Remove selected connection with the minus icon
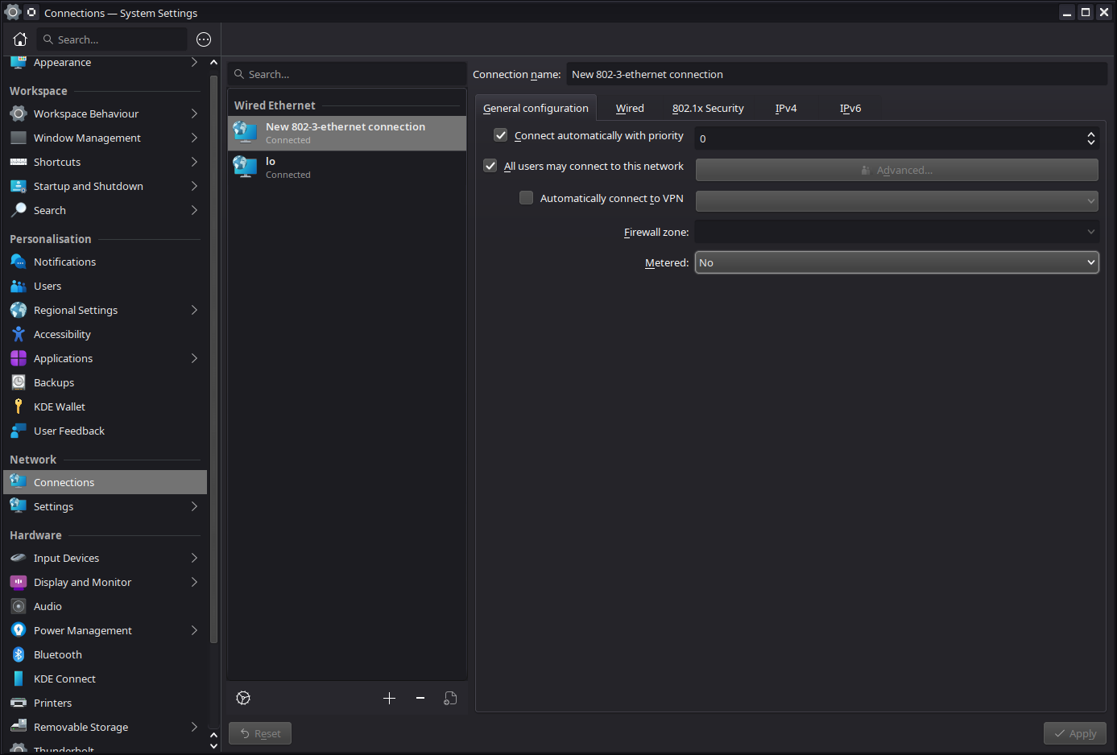Image resolution: width=1117 pixels, height=755 pixels. click(x=420, y=698)
